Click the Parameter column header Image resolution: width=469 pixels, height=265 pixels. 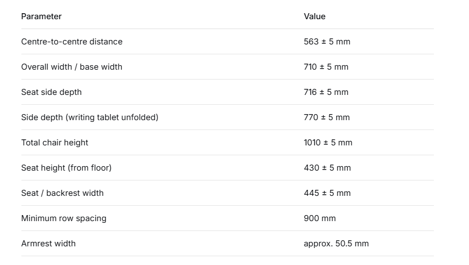click(41, 16)
